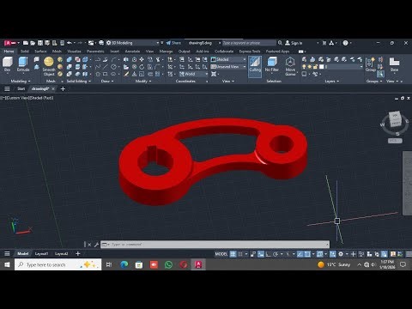
Task: Toggle snap mode in status bar
Action: coord(240,254)
